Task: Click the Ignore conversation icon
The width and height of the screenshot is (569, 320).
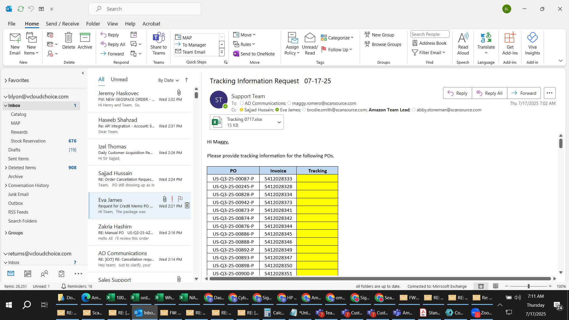Action: point(50,35)
